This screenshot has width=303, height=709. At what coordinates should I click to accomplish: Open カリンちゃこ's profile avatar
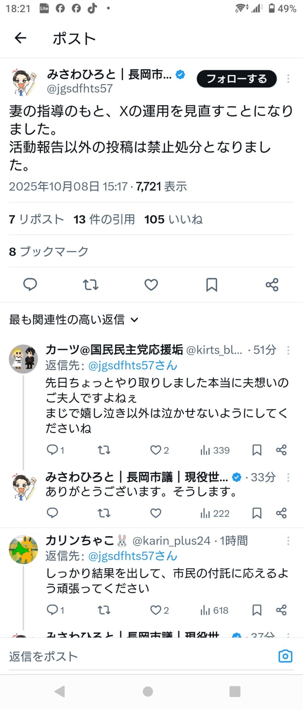click(23, 550)
